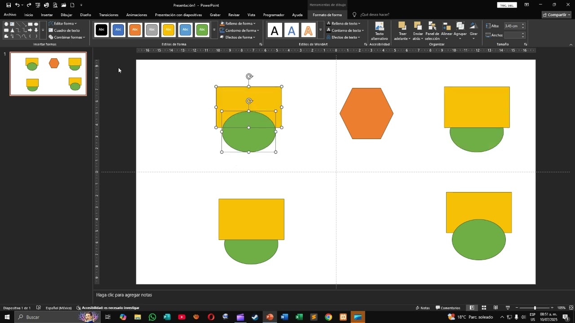This screenshot has height=323, width=575.
Task: Create a new blank document from toolbar
Action: 72,5
